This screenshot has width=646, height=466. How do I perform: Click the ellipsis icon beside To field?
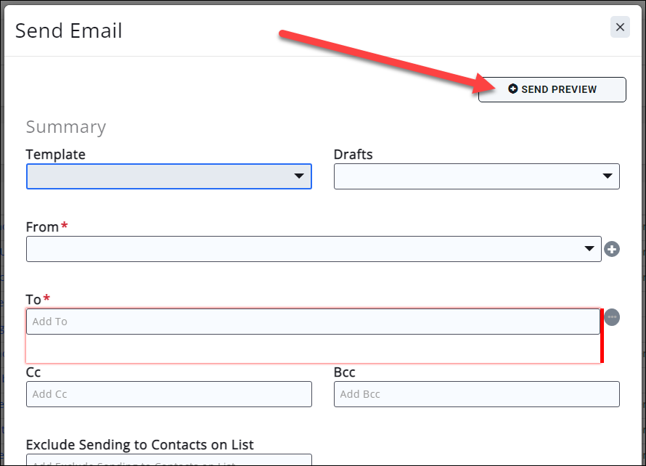coord(612,317)
